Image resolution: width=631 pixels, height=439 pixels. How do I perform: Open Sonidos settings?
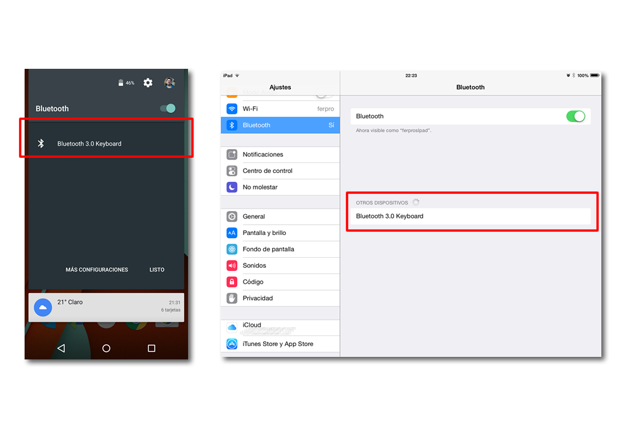pyautogui.click(x=280, y=265)
